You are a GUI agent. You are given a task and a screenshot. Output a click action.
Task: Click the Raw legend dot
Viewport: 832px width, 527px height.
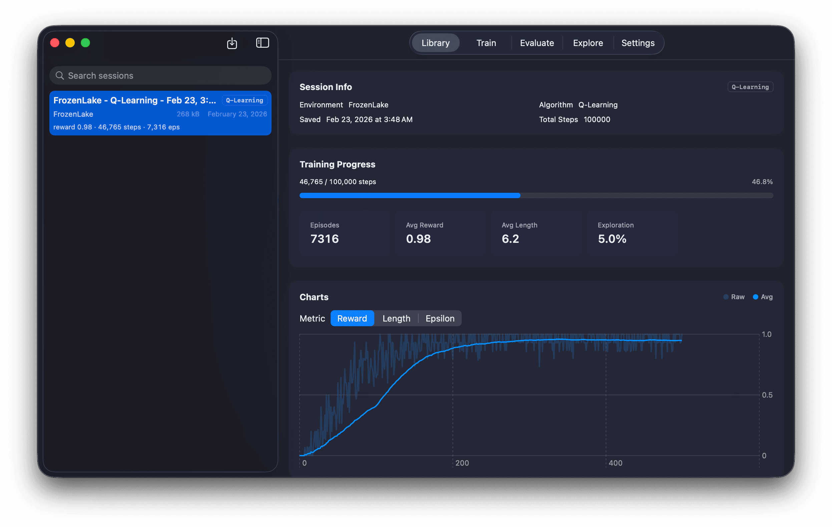[726, 297]
